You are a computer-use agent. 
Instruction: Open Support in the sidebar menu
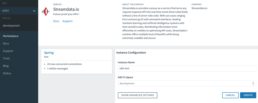8,51
